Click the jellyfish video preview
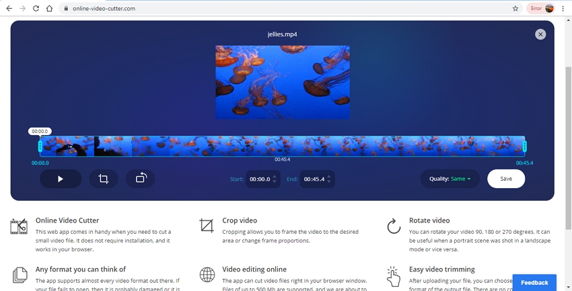The image size is (572, 291). point(283,82)
